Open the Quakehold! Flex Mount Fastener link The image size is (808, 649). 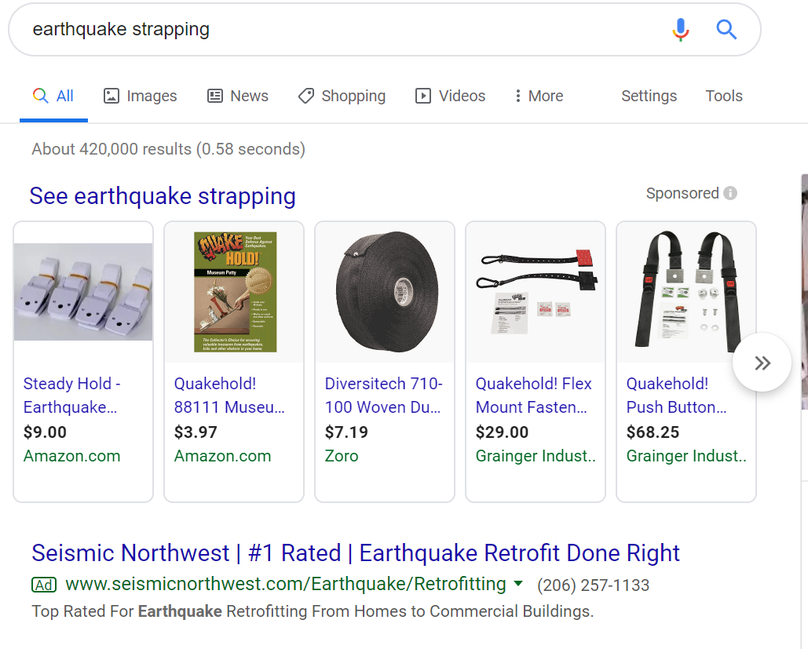[x=534, y=395]
